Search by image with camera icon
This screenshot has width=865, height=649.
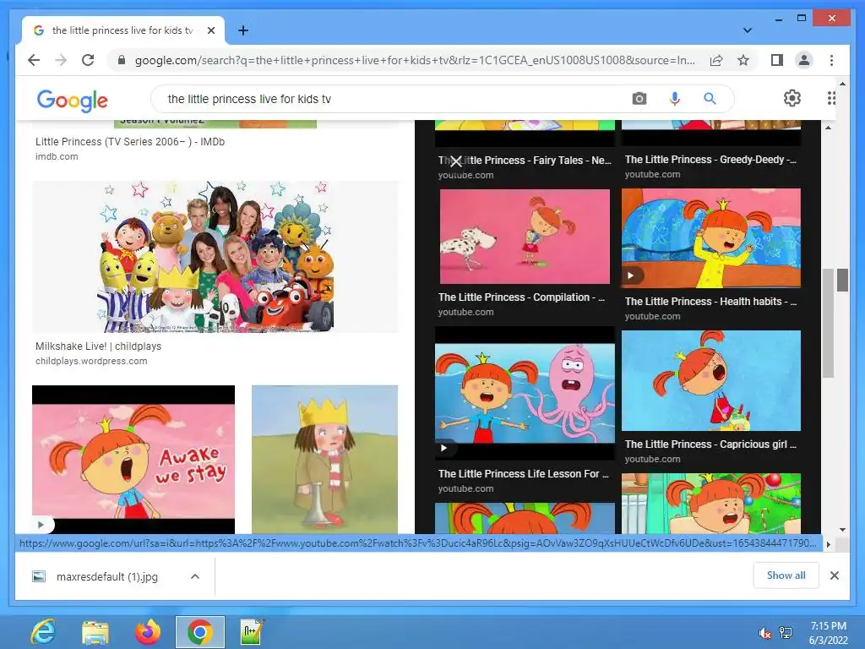click(x=639, y=99)
